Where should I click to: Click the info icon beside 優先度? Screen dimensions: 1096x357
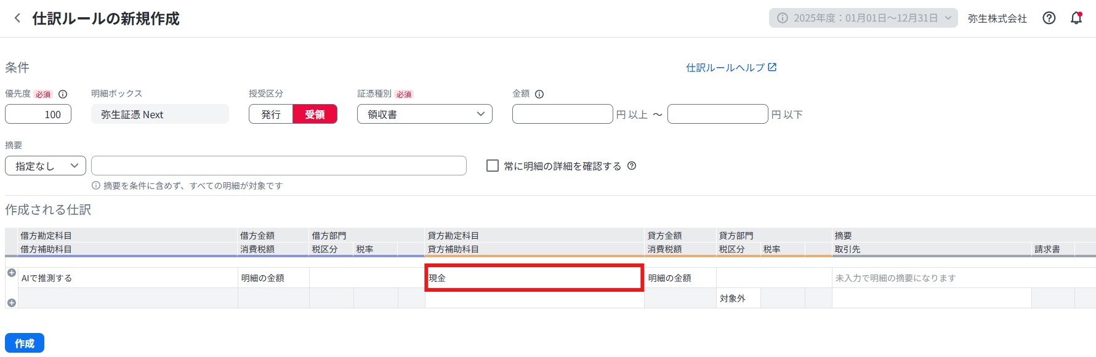(x=63, y=94)
